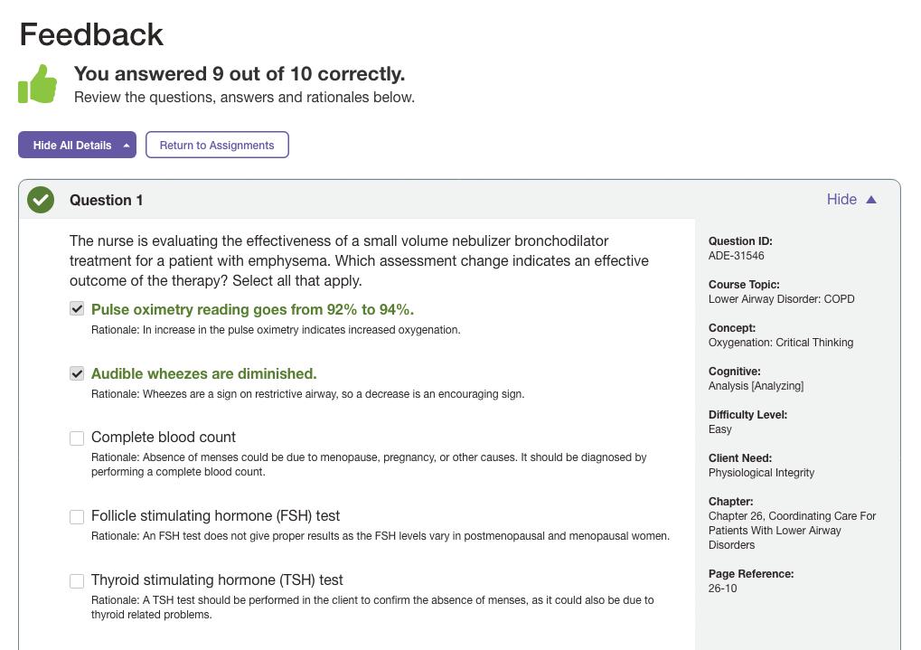This screenshot has width=921, height=650.
Task: Click the Return to Assignments button
Action: (217, 146)
